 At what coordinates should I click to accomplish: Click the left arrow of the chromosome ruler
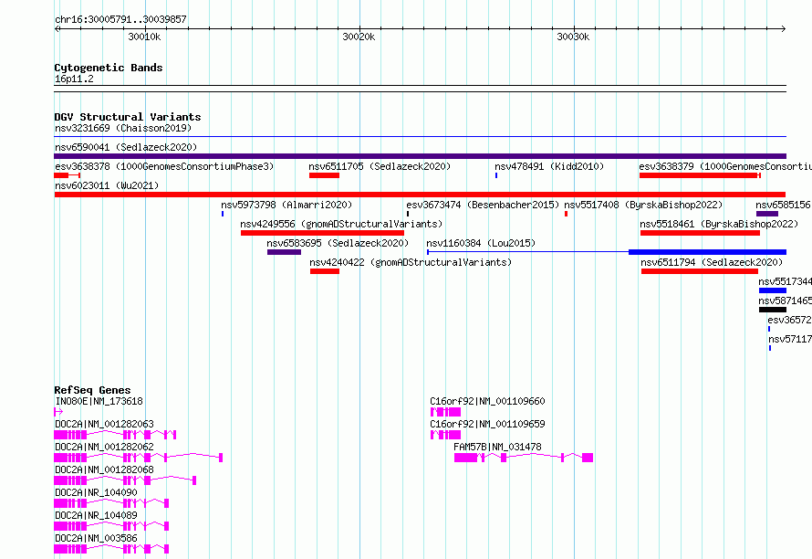coord(57,29)
